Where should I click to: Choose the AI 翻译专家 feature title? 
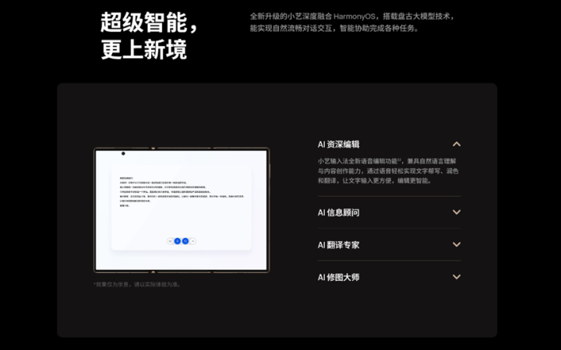[339, 245]
